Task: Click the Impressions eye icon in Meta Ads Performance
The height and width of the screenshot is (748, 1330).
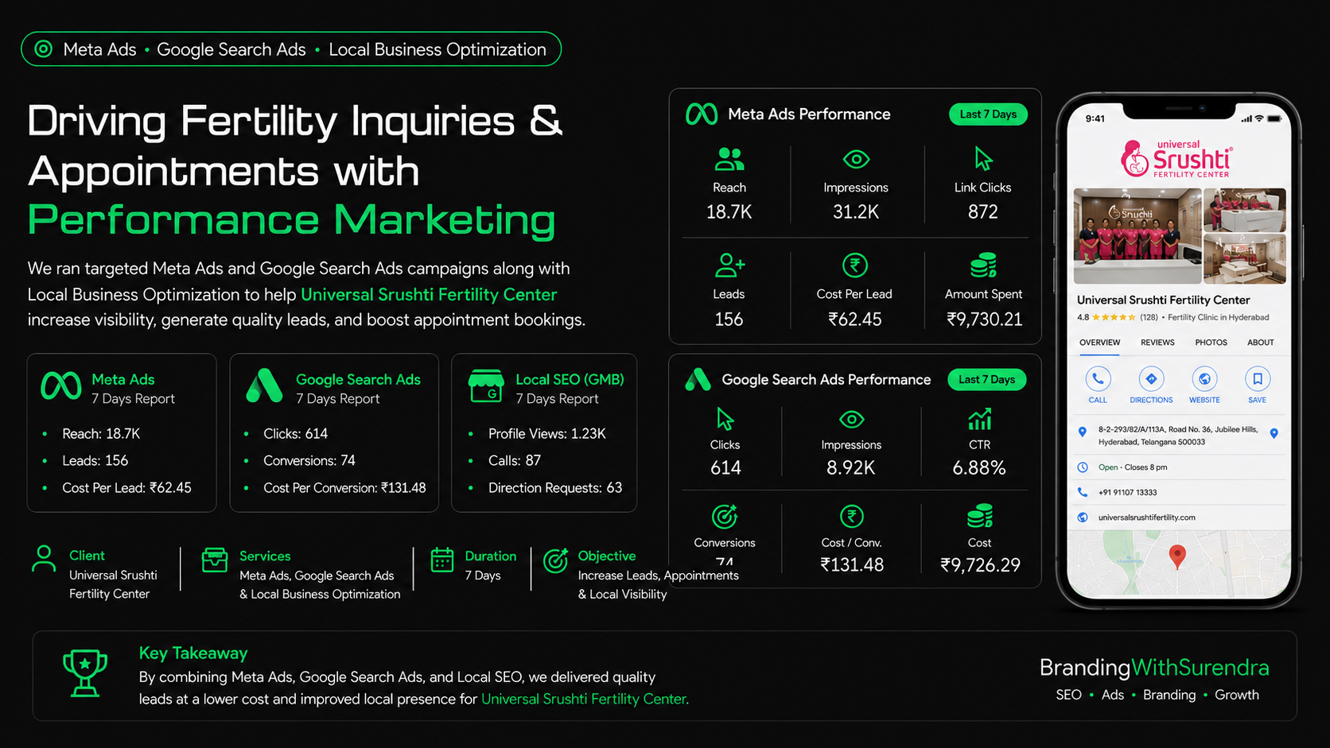Action: coord(856,159)
